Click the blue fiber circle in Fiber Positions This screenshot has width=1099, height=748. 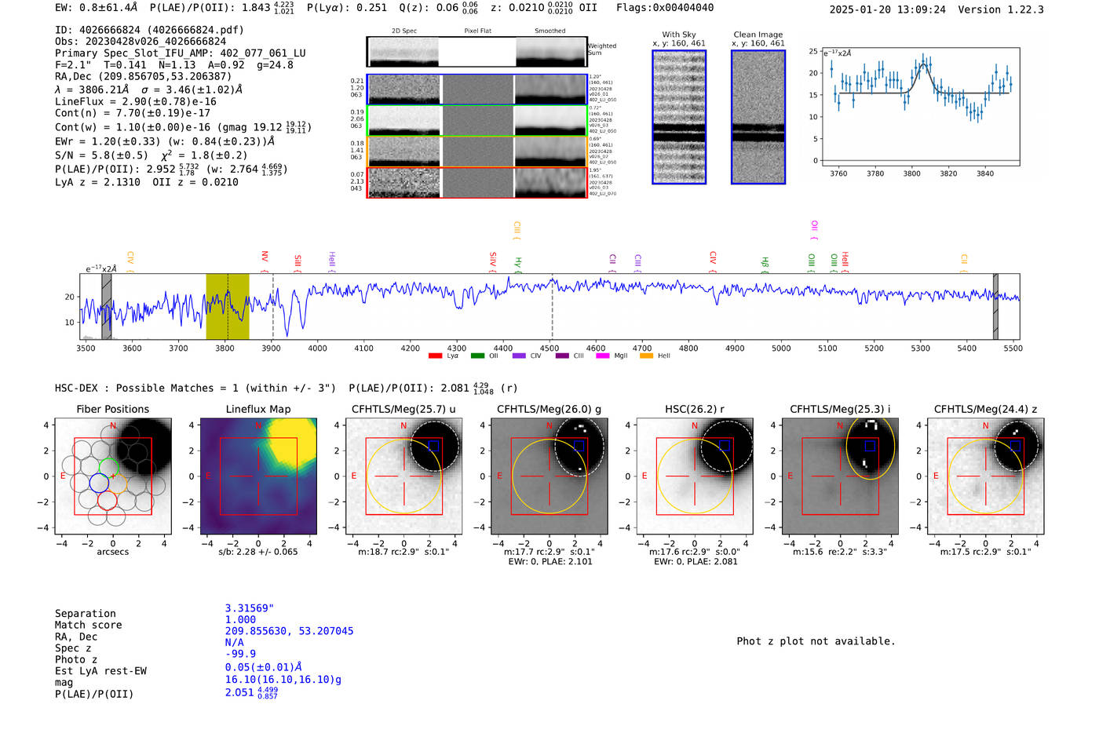click(99, 483)
